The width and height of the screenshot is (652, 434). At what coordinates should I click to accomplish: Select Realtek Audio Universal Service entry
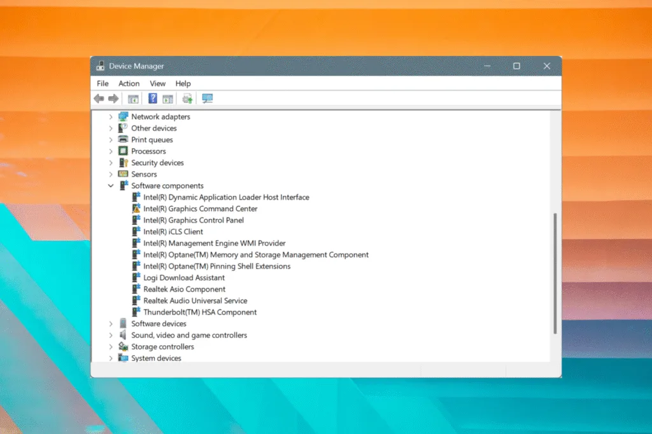tap(195, 301)
